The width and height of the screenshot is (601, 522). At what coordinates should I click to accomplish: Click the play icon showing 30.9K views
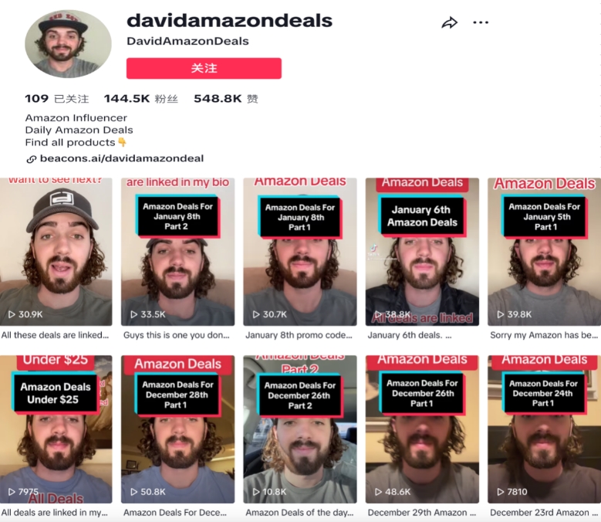(12, 314)
